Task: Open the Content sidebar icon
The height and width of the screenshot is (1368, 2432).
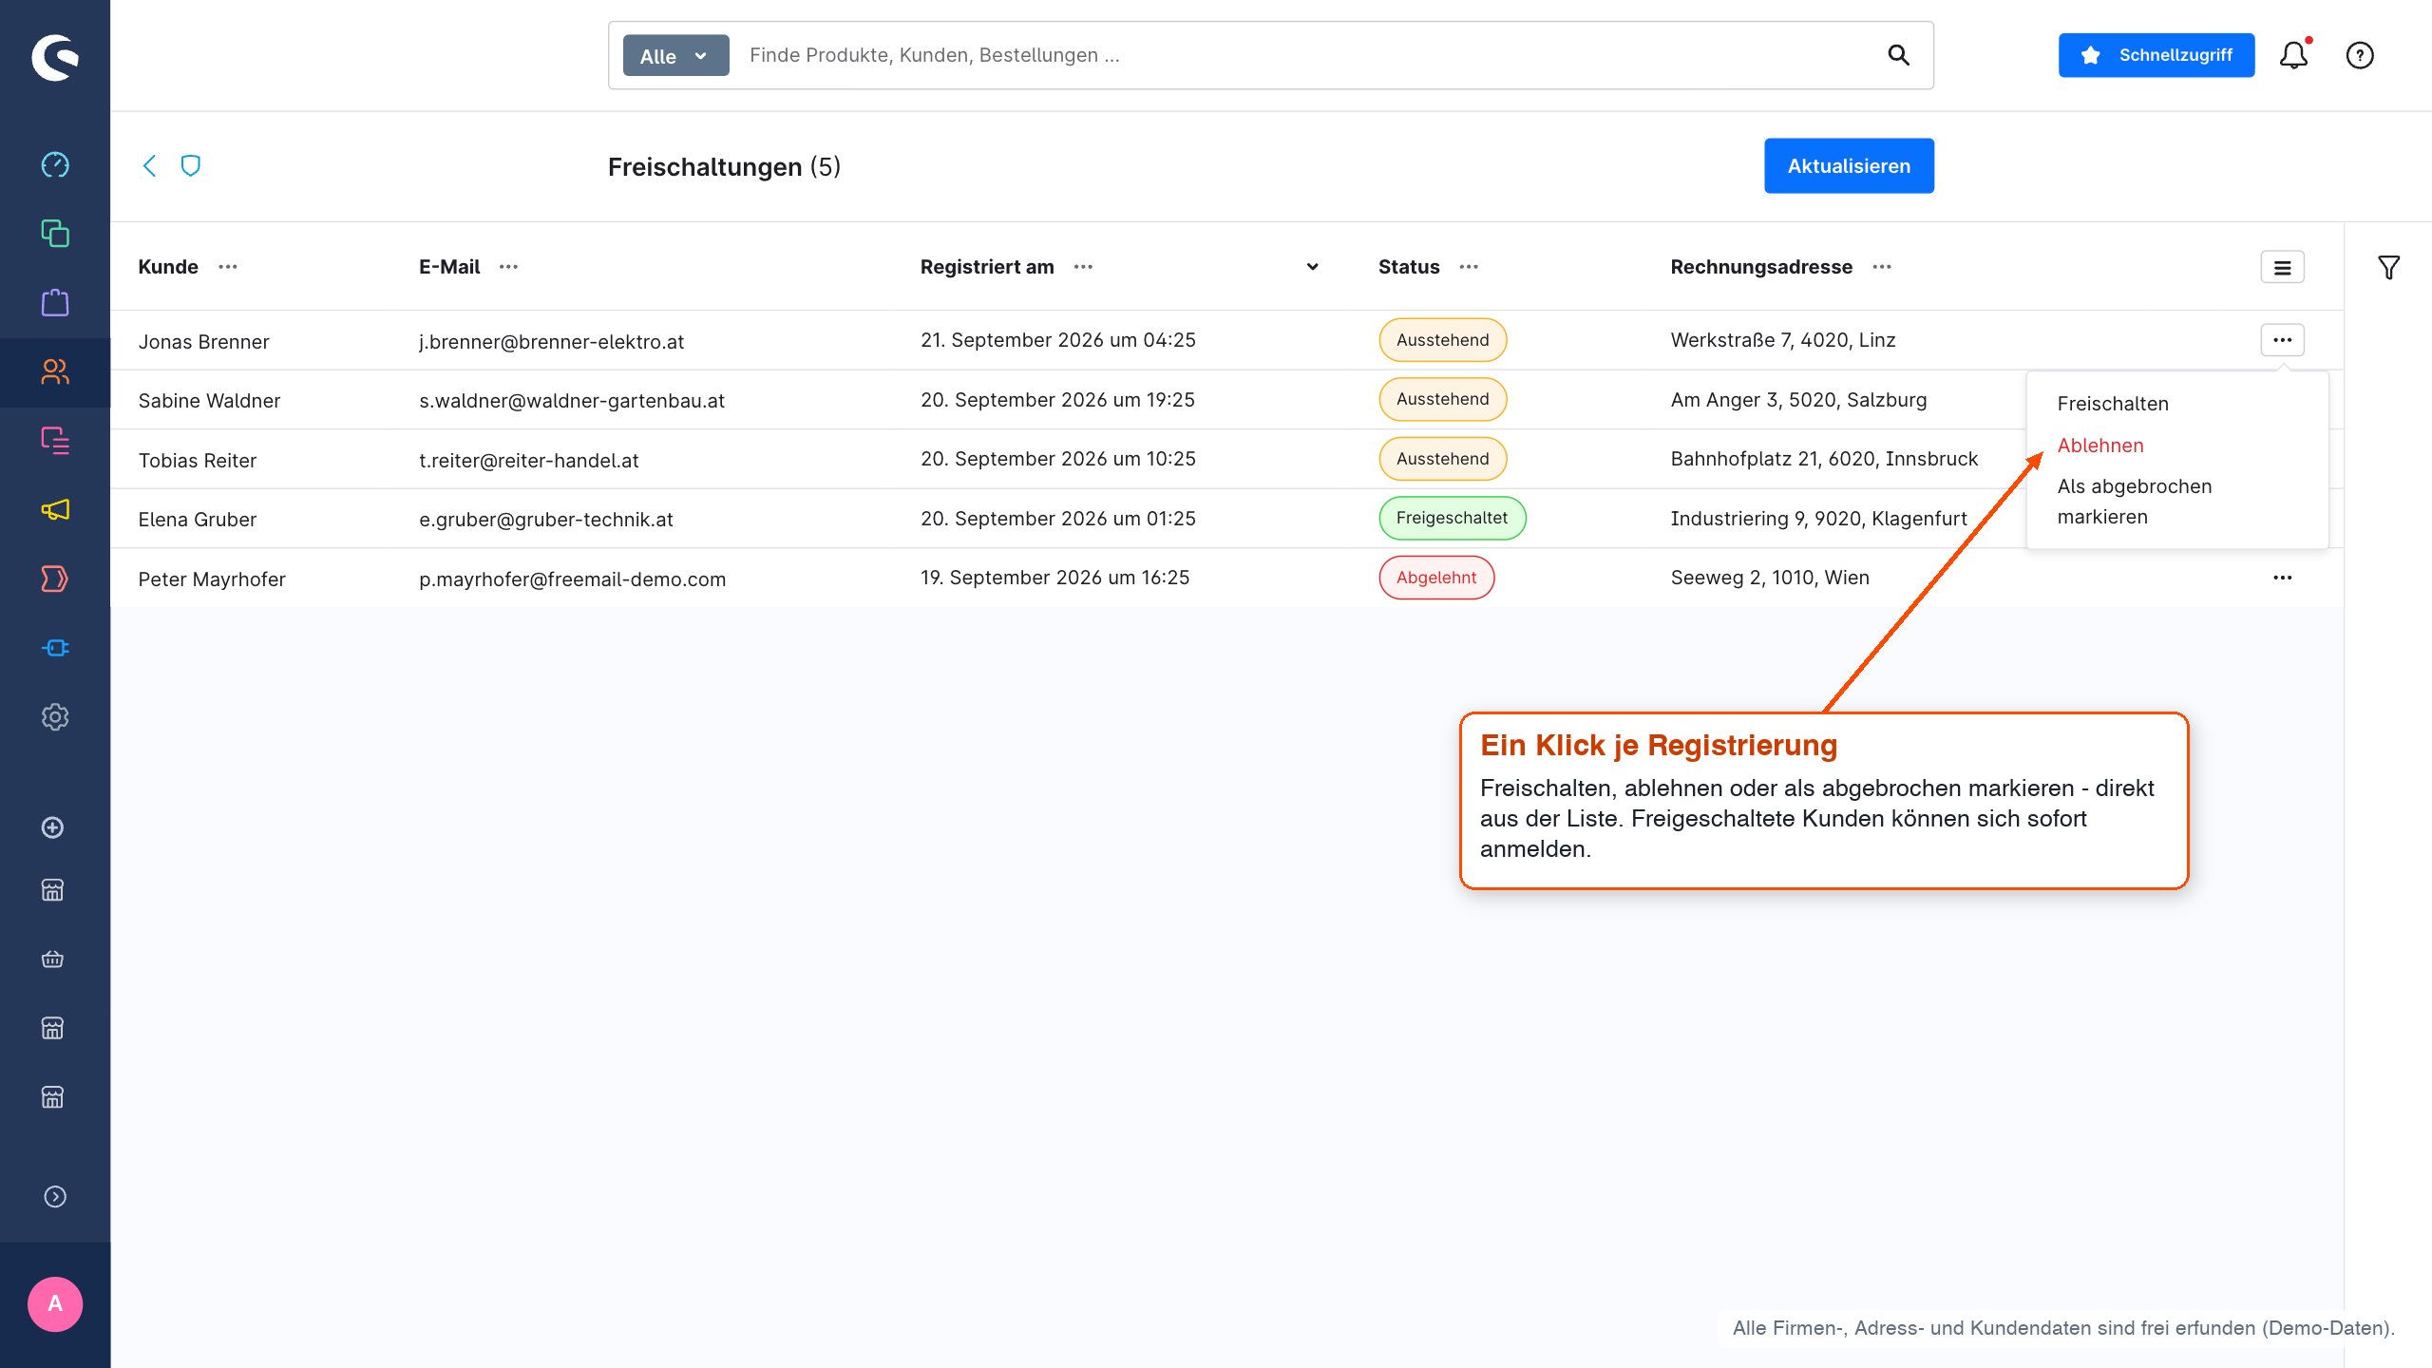Action: coord(55,441)
